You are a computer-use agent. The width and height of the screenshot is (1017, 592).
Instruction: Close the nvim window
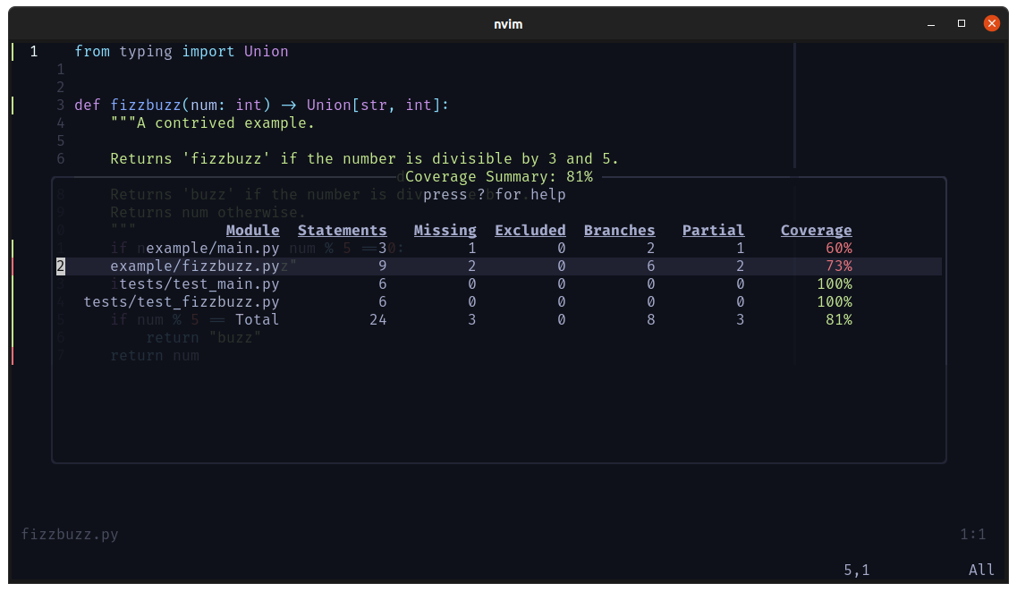coord(992,23)
